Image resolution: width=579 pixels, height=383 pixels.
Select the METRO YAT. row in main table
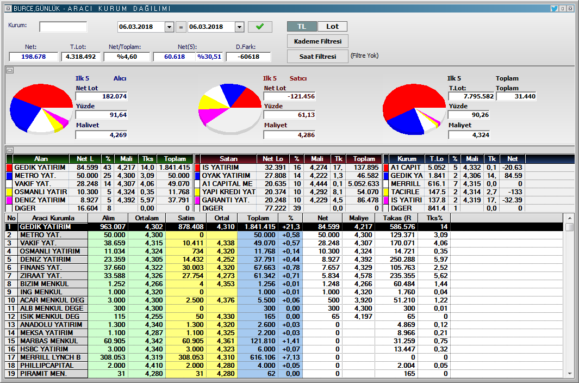[283, 235]
